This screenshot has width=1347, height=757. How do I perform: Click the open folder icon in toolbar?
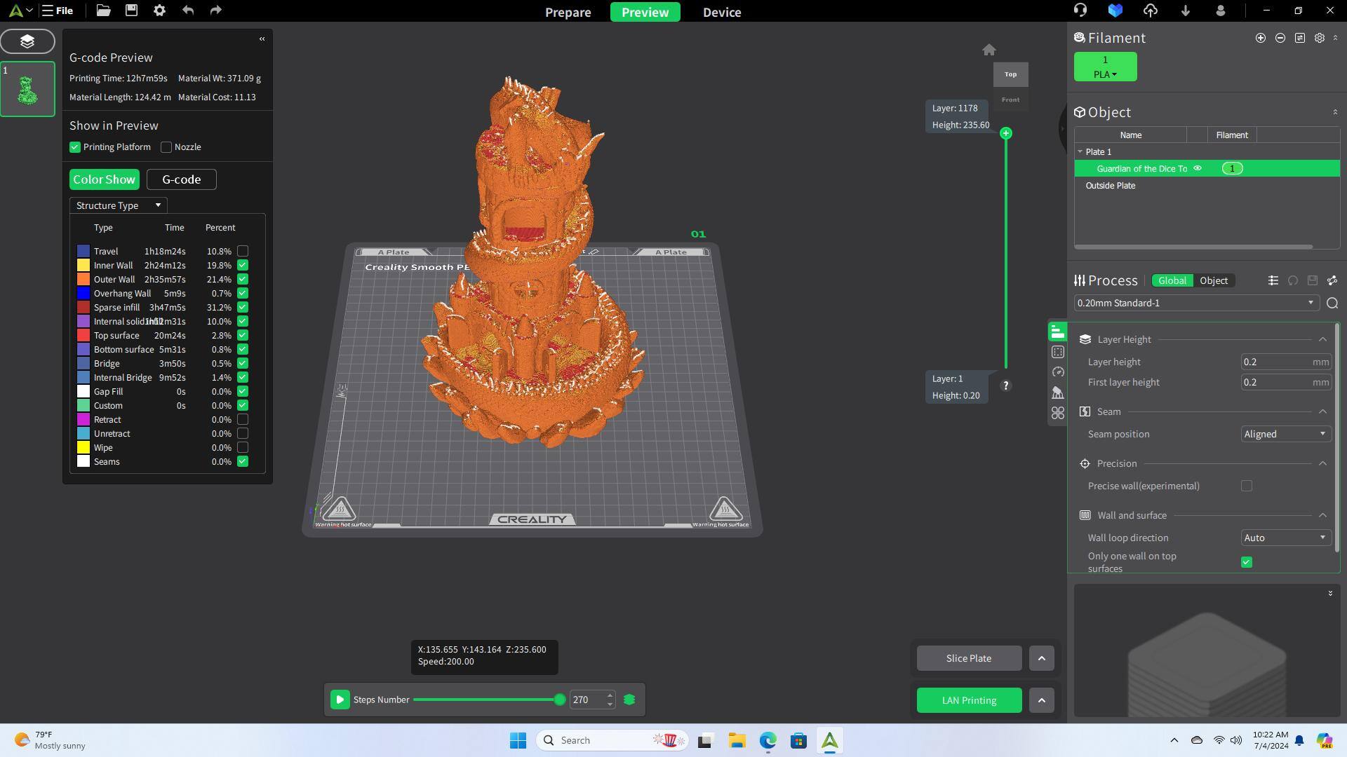coord(103,11)
